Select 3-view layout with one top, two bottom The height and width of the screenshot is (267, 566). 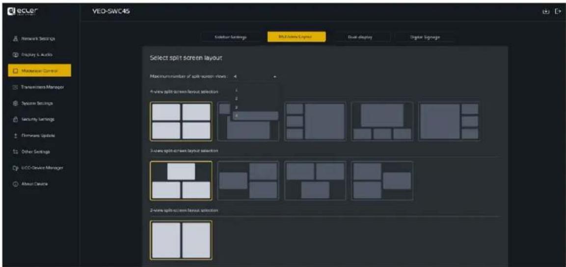click(181, 180)
